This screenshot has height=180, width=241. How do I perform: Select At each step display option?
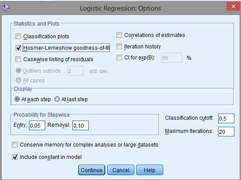click(x=17, y=99)
